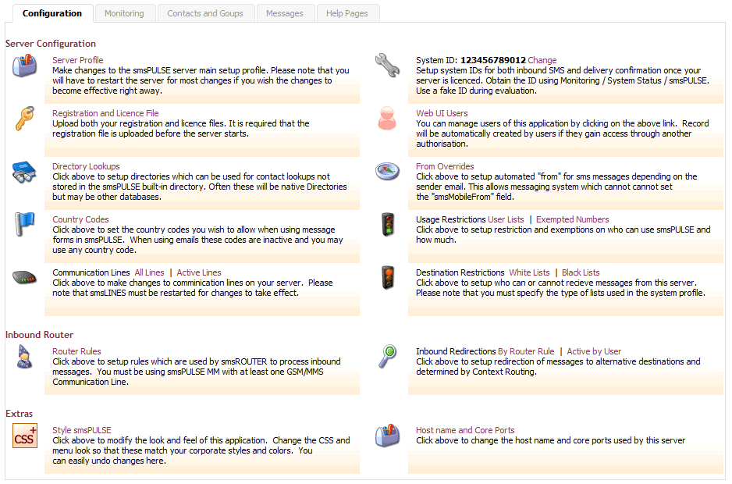Viewport: 732px width, 484px height.
Task: Open the Country Codes link
Action: [80, 219]
